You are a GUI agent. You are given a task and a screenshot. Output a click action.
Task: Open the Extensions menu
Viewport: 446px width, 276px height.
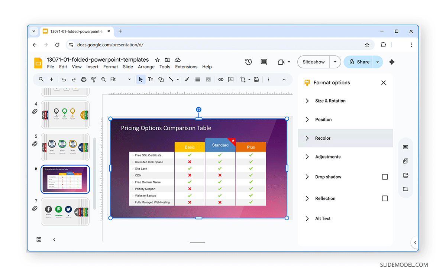tap(186, 67)
